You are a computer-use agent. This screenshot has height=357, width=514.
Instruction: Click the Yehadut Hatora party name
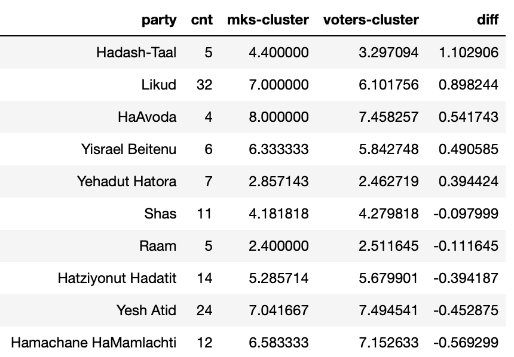[x=127, y=181]
